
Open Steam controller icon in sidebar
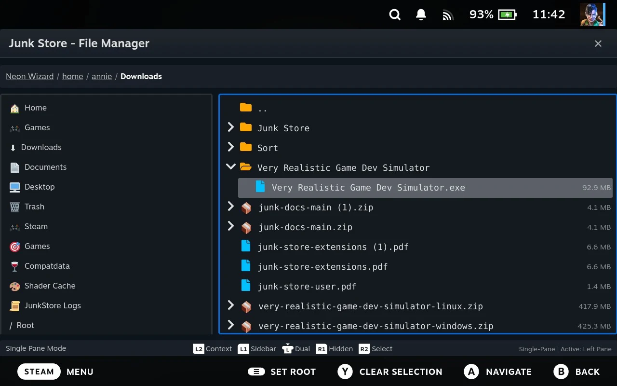tap(15, 227)
